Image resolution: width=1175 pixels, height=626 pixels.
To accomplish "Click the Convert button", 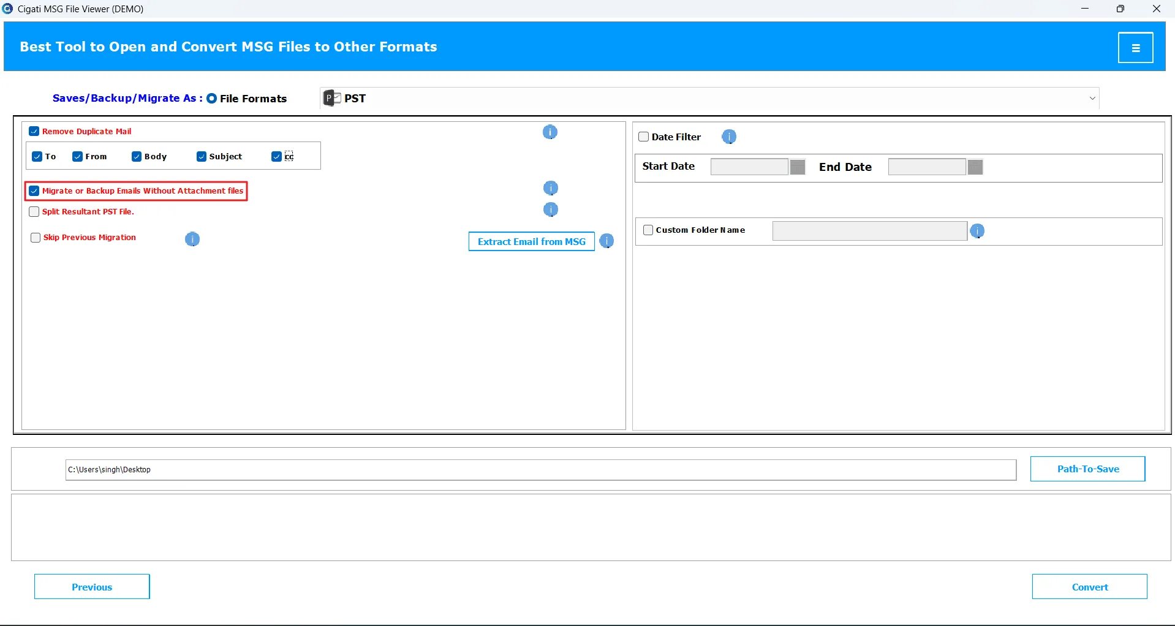I will click(x=1089, y=587).
